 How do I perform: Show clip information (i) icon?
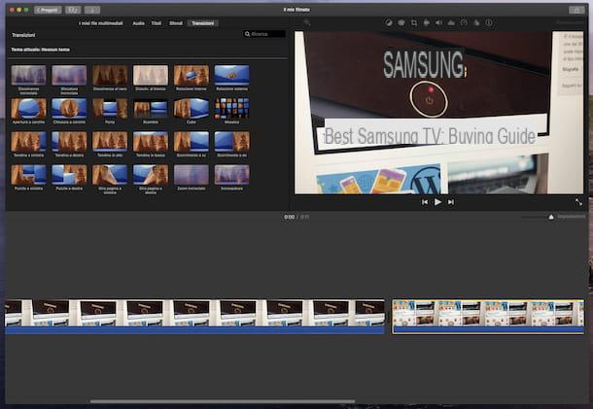tap(489, 23)
